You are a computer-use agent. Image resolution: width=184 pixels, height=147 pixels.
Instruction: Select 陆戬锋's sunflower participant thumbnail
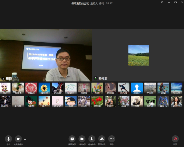pos(44,88)
